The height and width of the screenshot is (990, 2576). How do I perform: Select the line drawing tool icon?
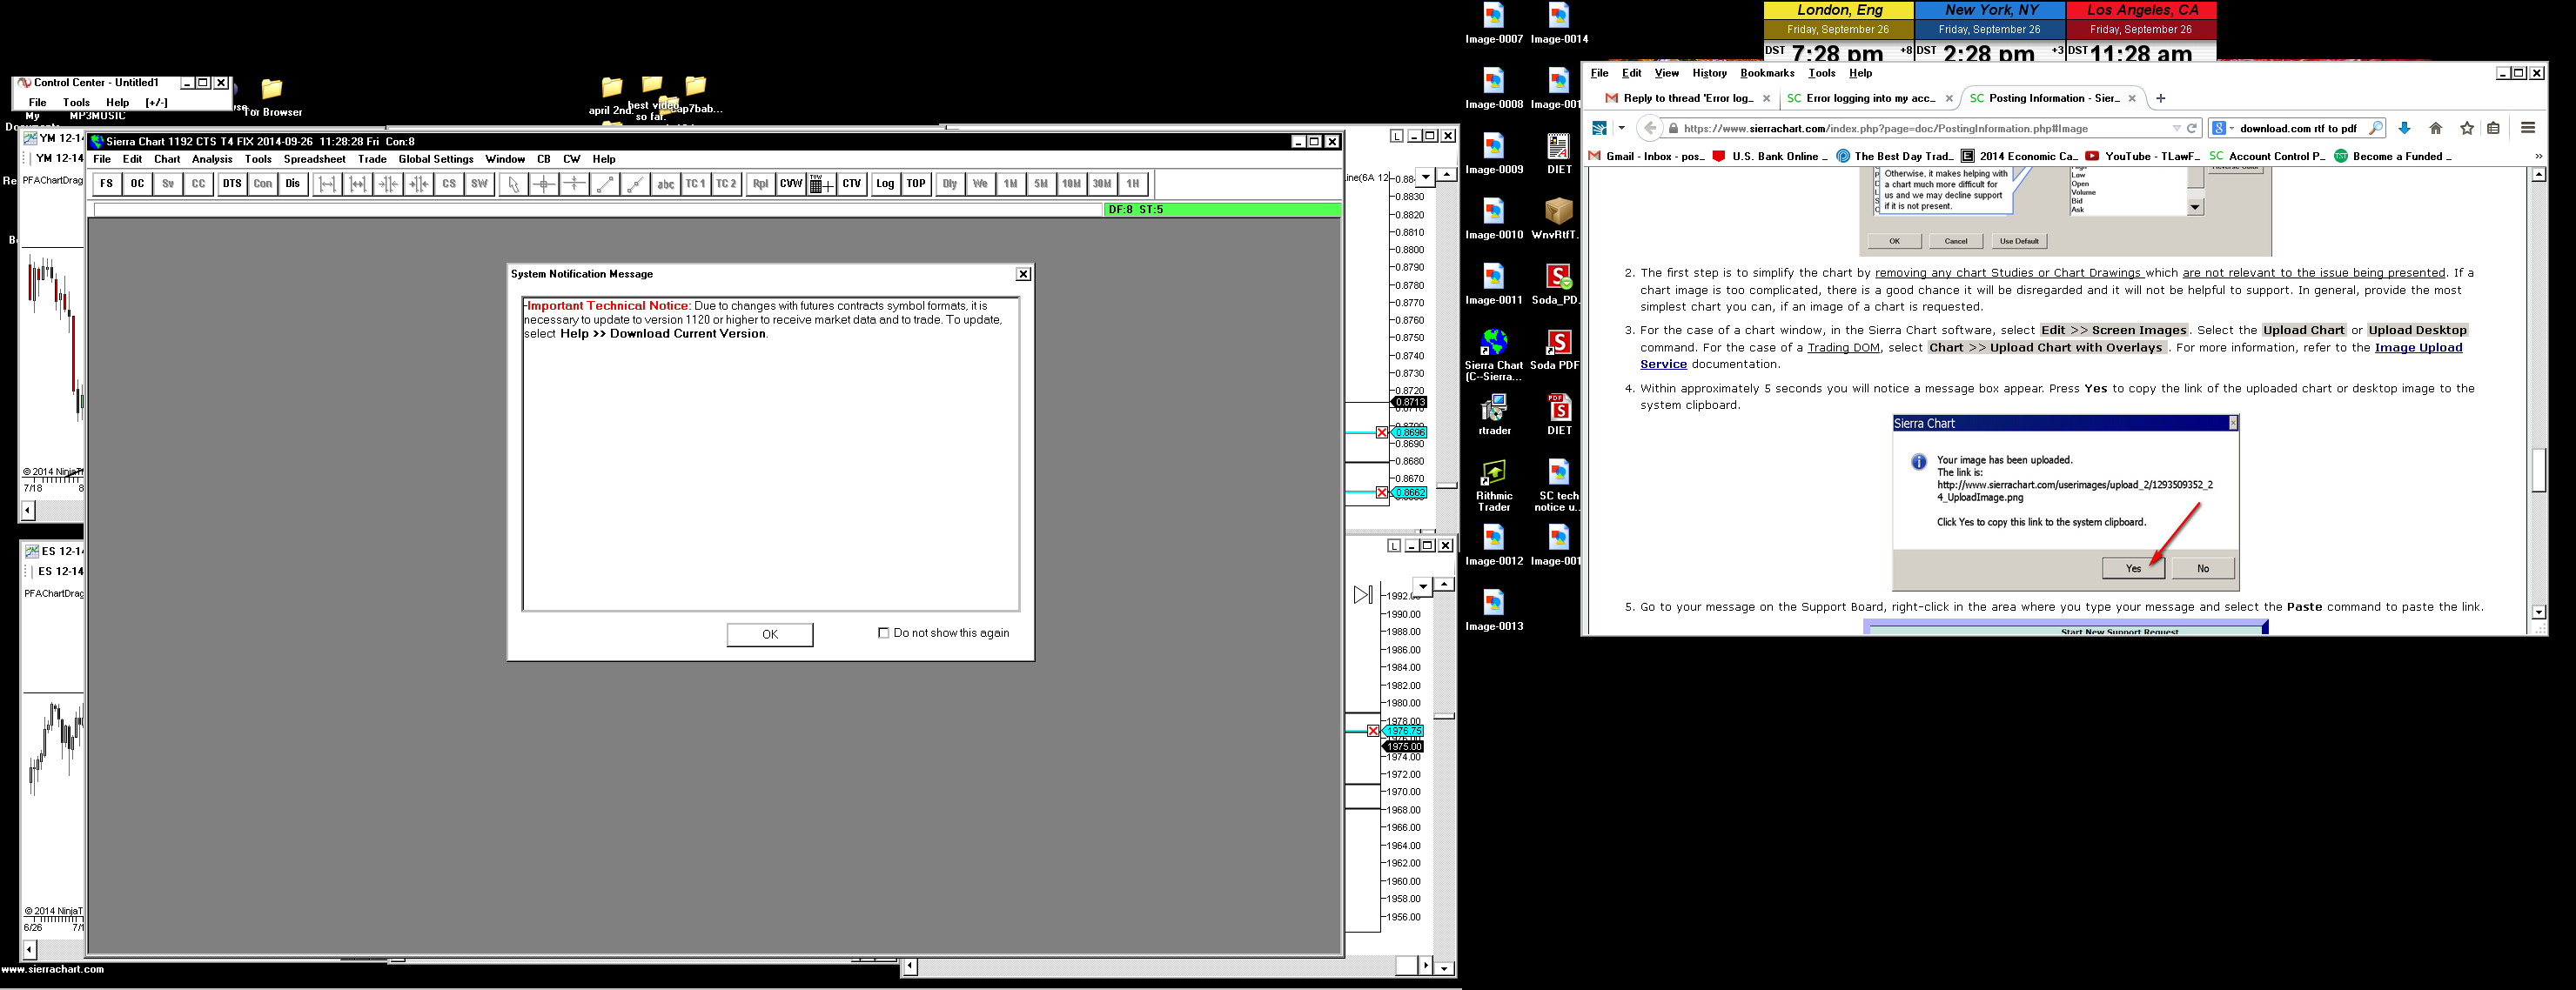coord(605,184)
